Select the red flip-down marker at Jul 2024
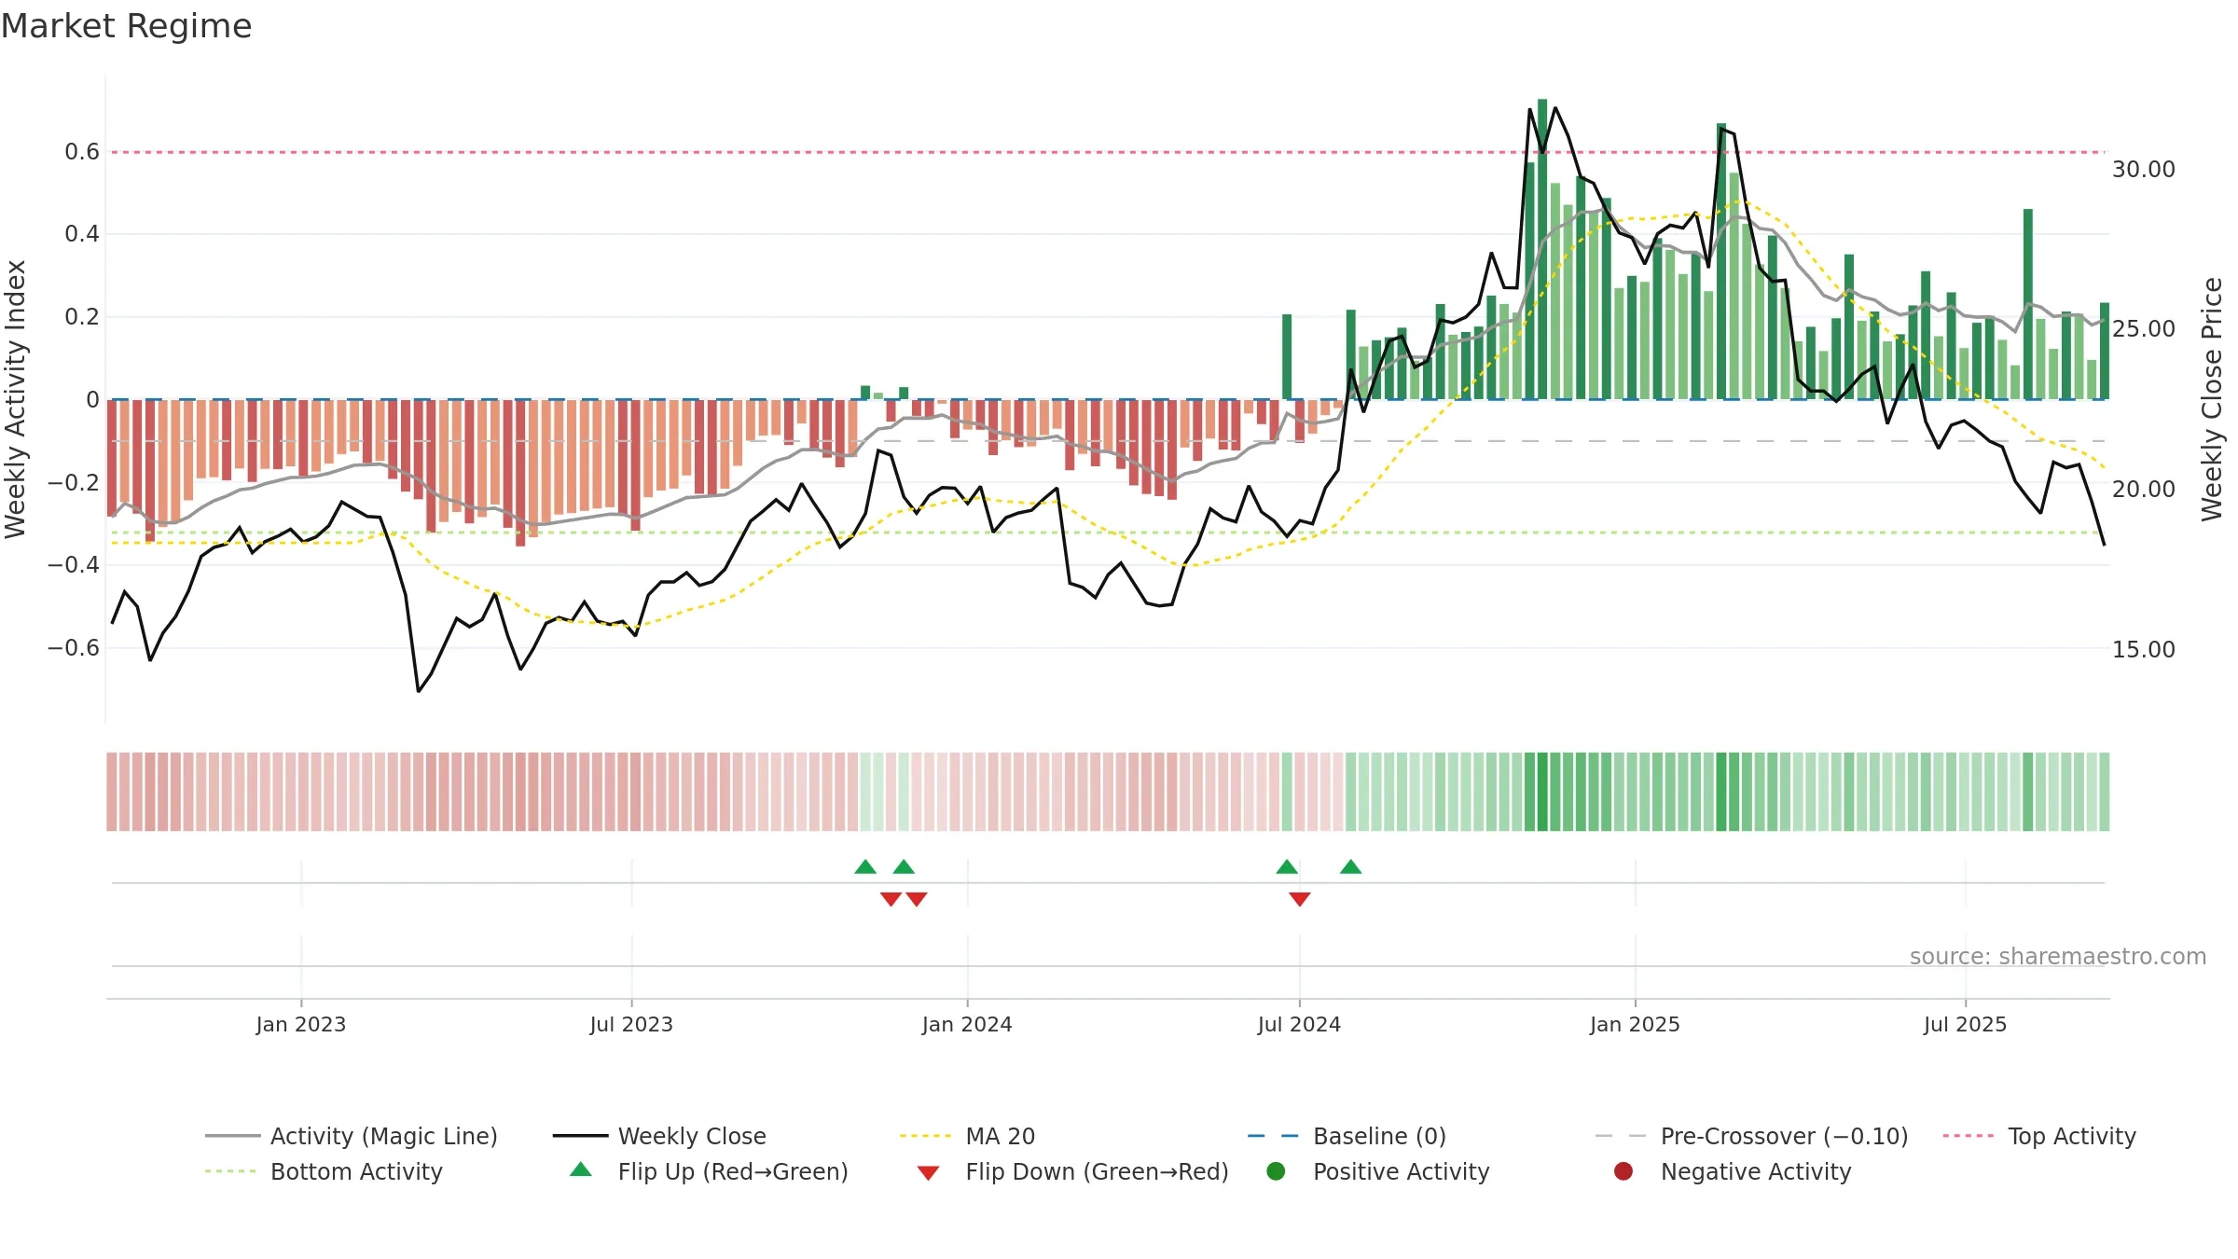The width and height of the screenshot is (2238, 1259). 1300,899
